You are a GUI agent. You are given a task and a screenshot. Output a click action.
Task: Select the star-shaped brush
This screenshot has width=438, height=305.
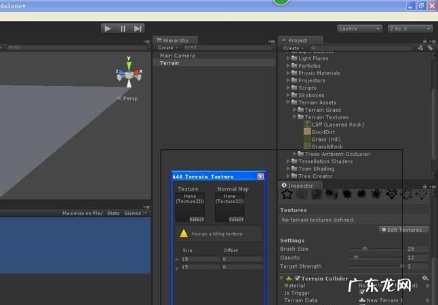[287, 194]
